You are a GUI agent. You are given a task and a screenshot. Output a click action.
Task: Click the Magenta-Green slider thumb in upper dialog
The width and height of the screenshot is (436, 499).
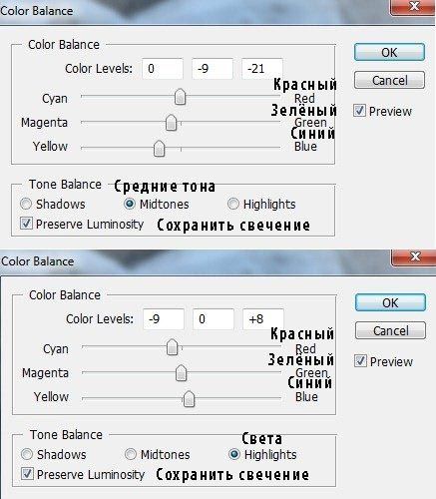pos(171,122)
